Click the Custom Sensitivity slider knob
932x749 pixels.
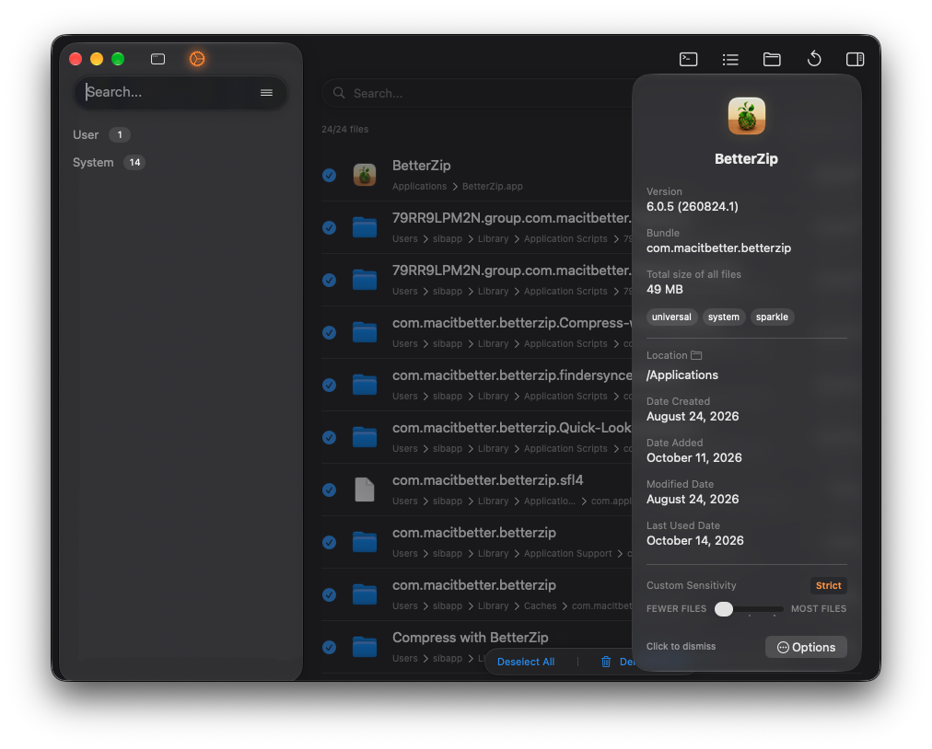click(723, 609)
